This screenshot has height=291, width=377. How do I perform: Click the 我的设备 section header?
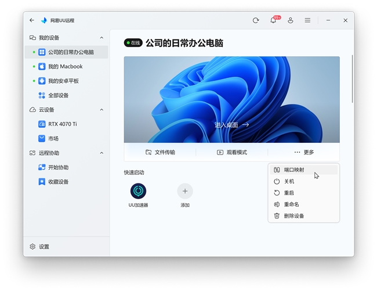click(66, 38)
